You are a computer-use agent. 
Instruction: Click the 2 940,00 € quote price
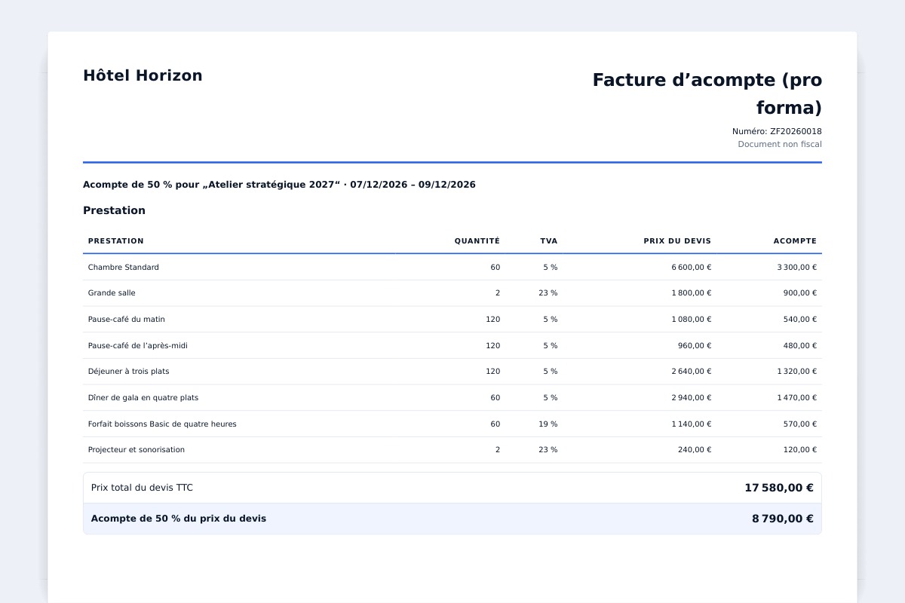click(x=692, y=397)
